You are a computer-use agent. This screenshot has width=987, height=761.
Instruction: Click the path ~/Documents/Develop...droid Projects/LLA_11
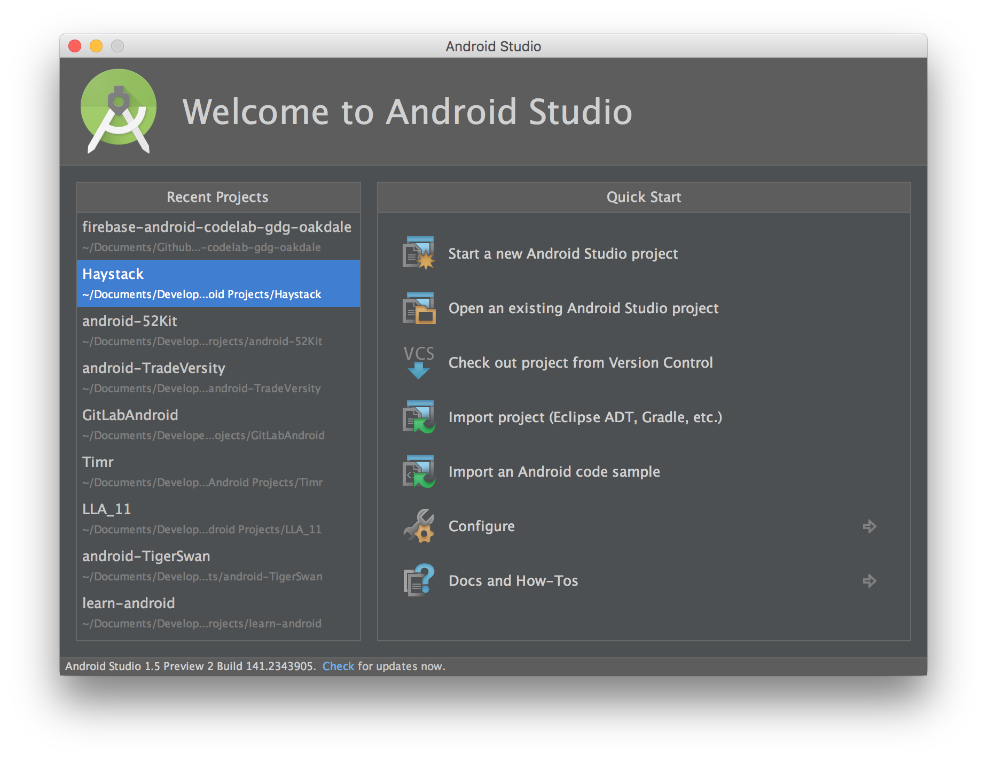(202, 530)
